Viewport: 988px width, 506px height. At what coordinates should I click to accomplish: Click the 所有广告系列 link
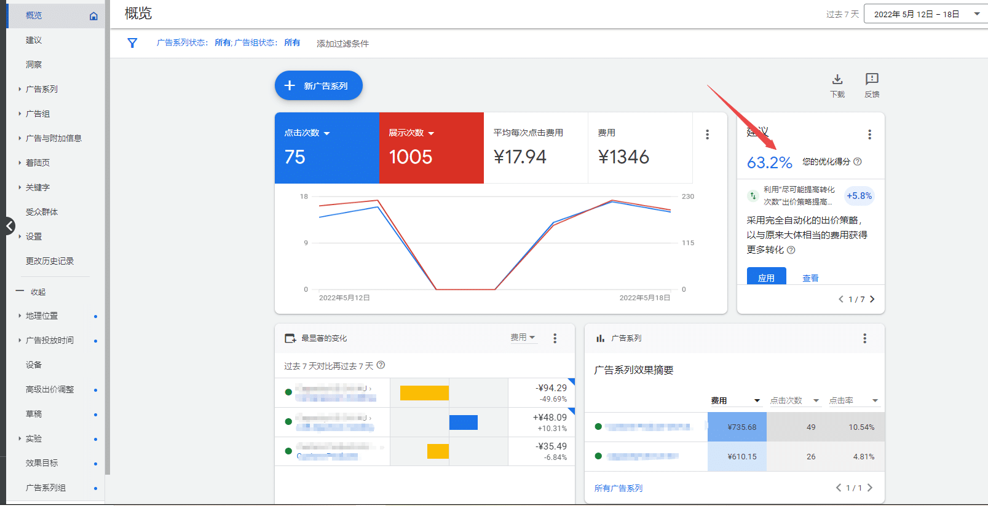pos(618,488)
